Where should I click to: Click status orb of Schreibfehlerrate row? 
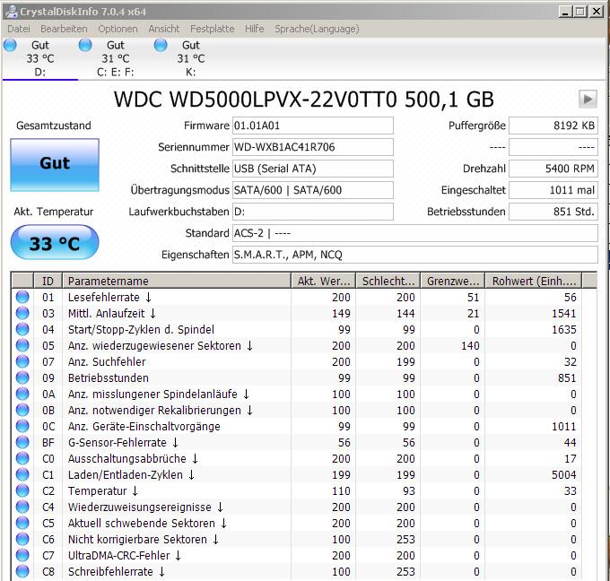tap(22, 571)
